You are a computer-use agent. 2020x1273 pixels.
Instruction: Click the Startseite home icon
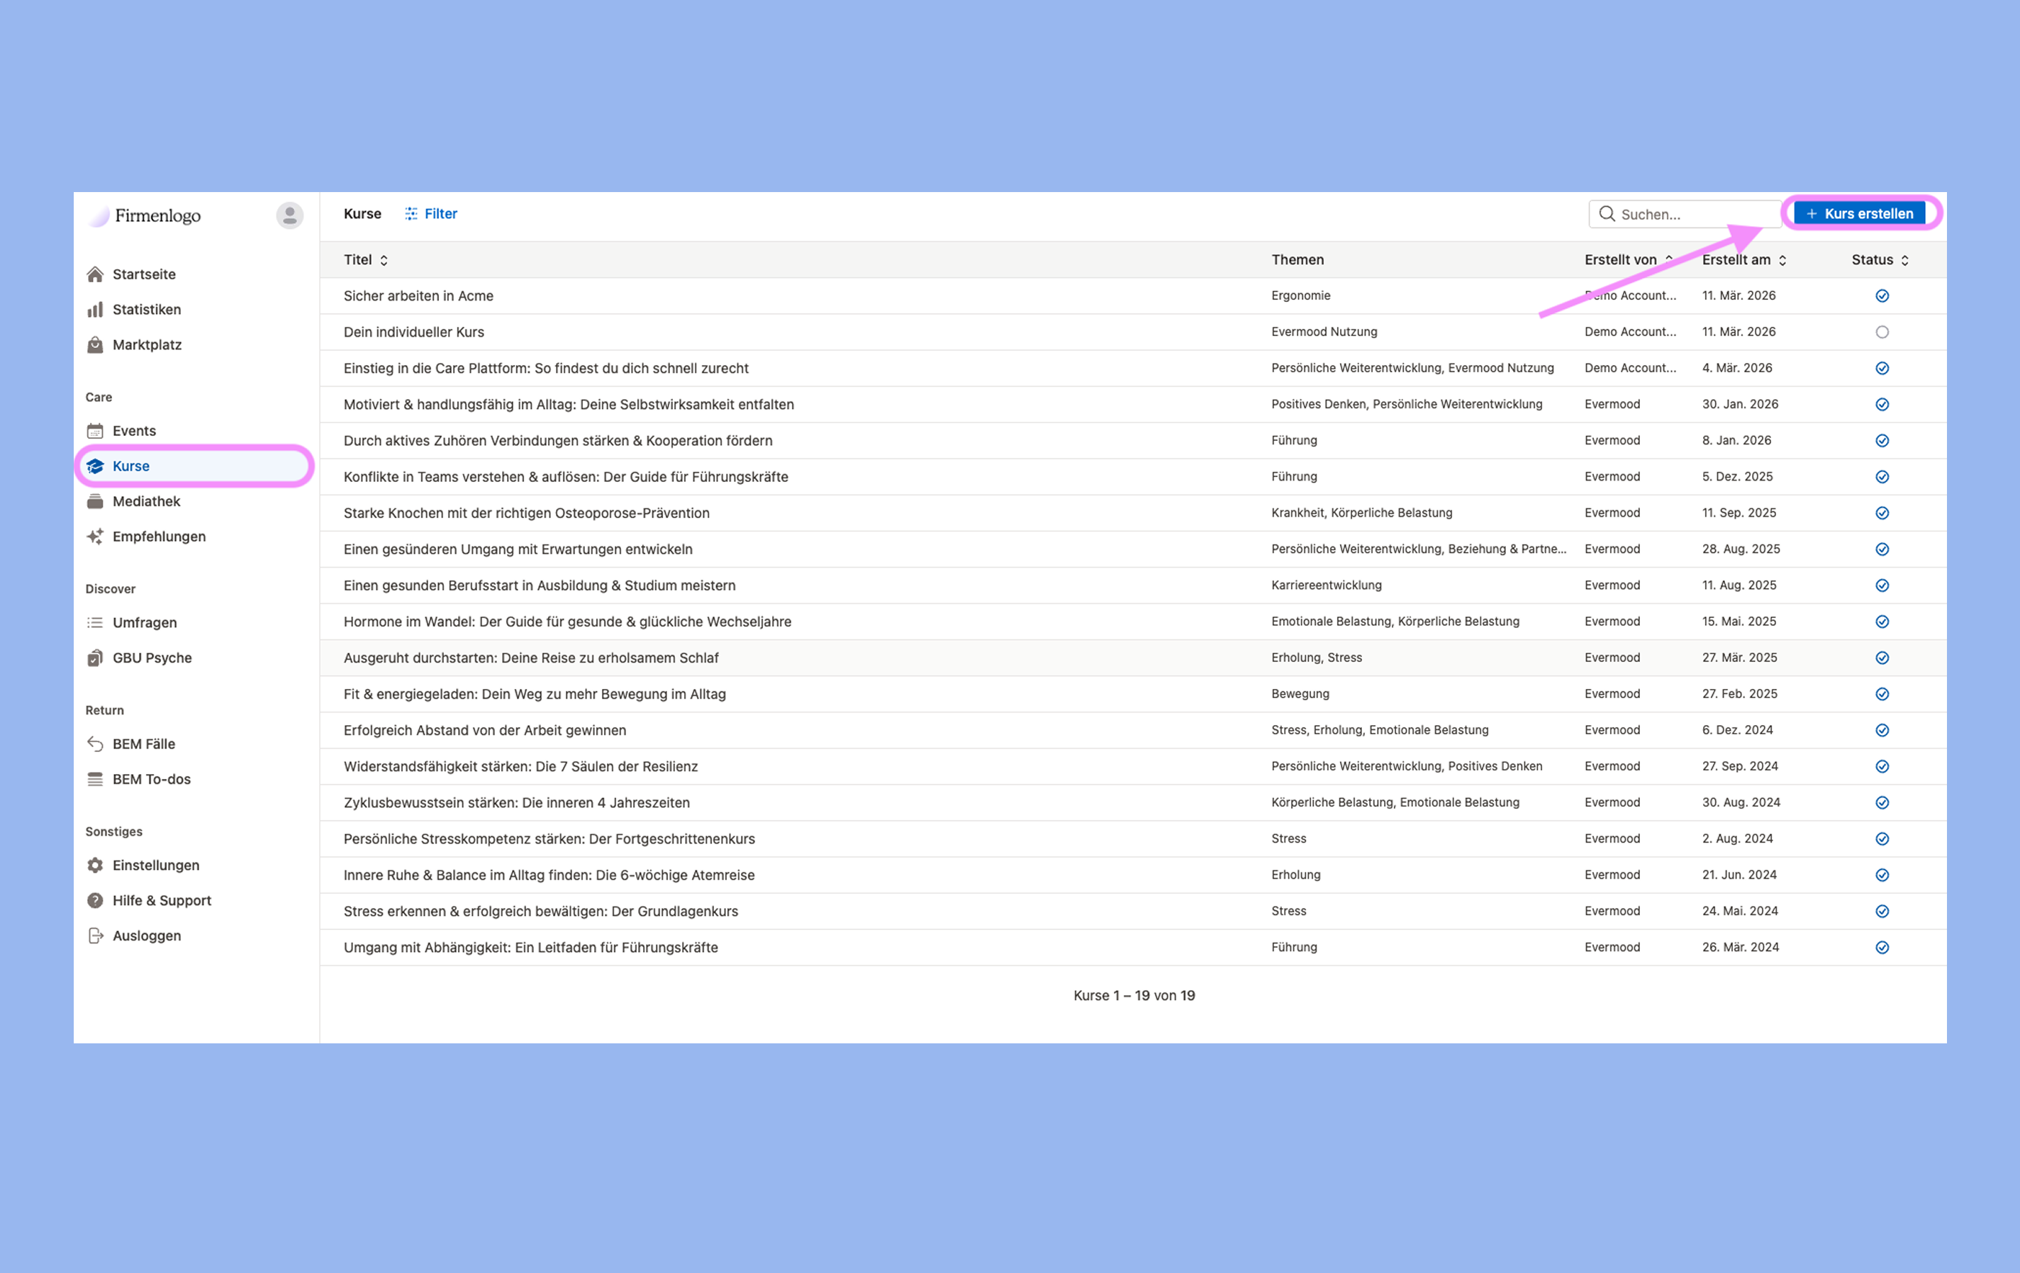point(95,274)
